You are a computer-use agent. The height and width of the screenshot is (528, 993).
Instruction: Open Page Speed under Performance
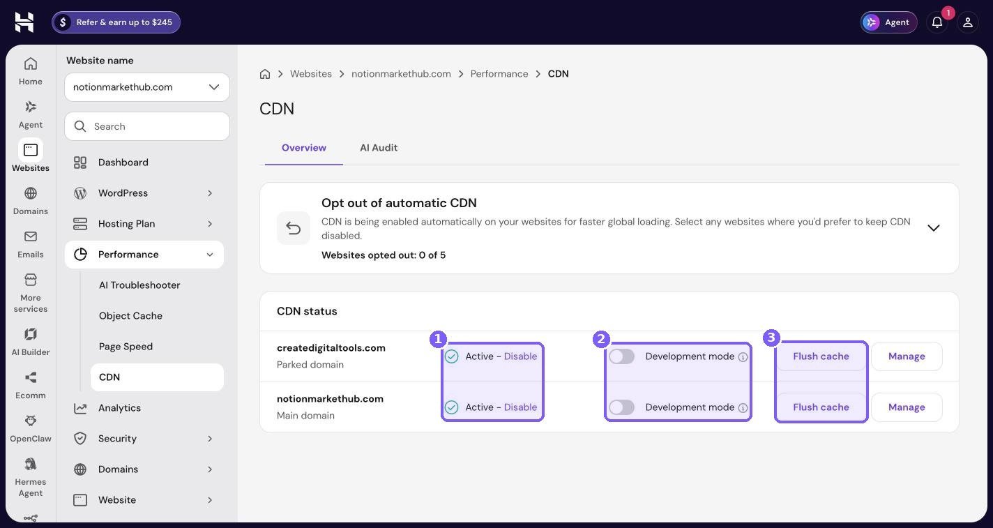pos(157,347)
